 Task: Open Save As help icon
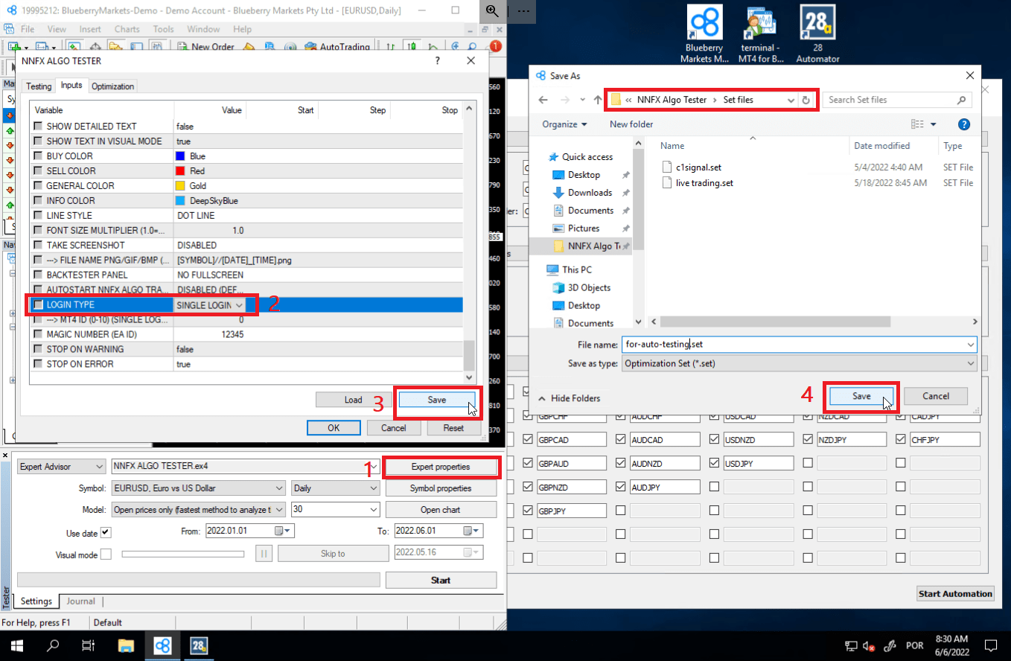[x=964, y=124]
